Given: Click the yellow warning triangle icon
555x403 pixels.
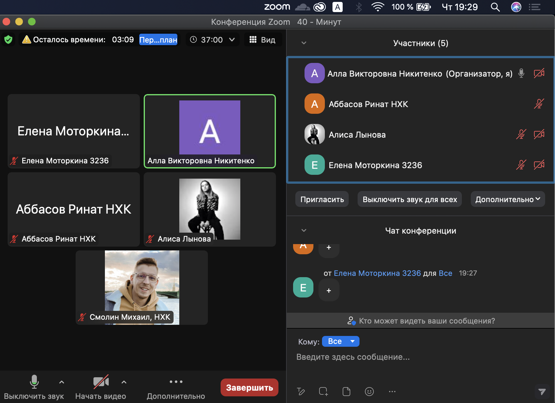Looking at the screenshot, I should pyautogui.click(x=27, y=40).
